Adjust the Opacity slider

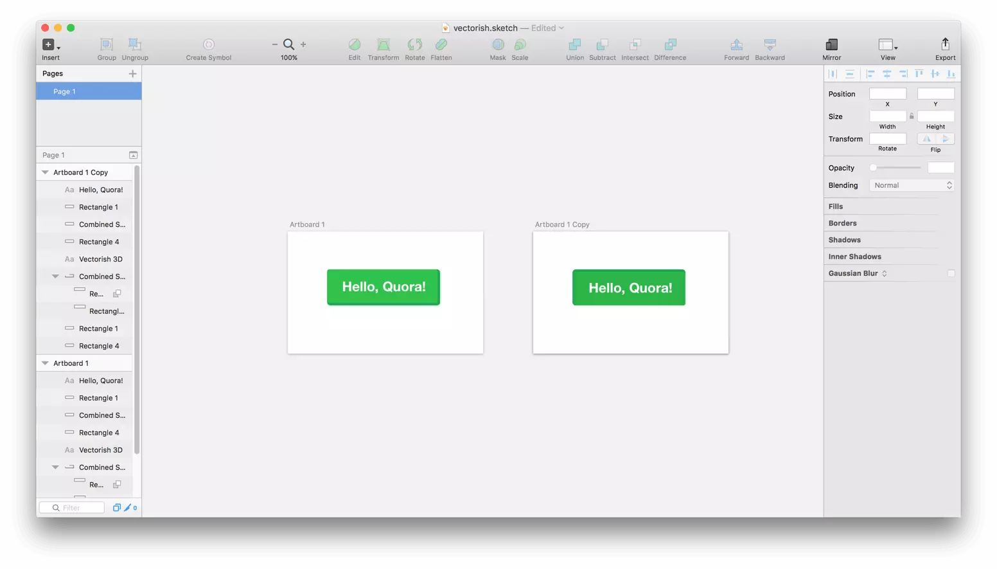pyautogui.click(x=897, y=168)
